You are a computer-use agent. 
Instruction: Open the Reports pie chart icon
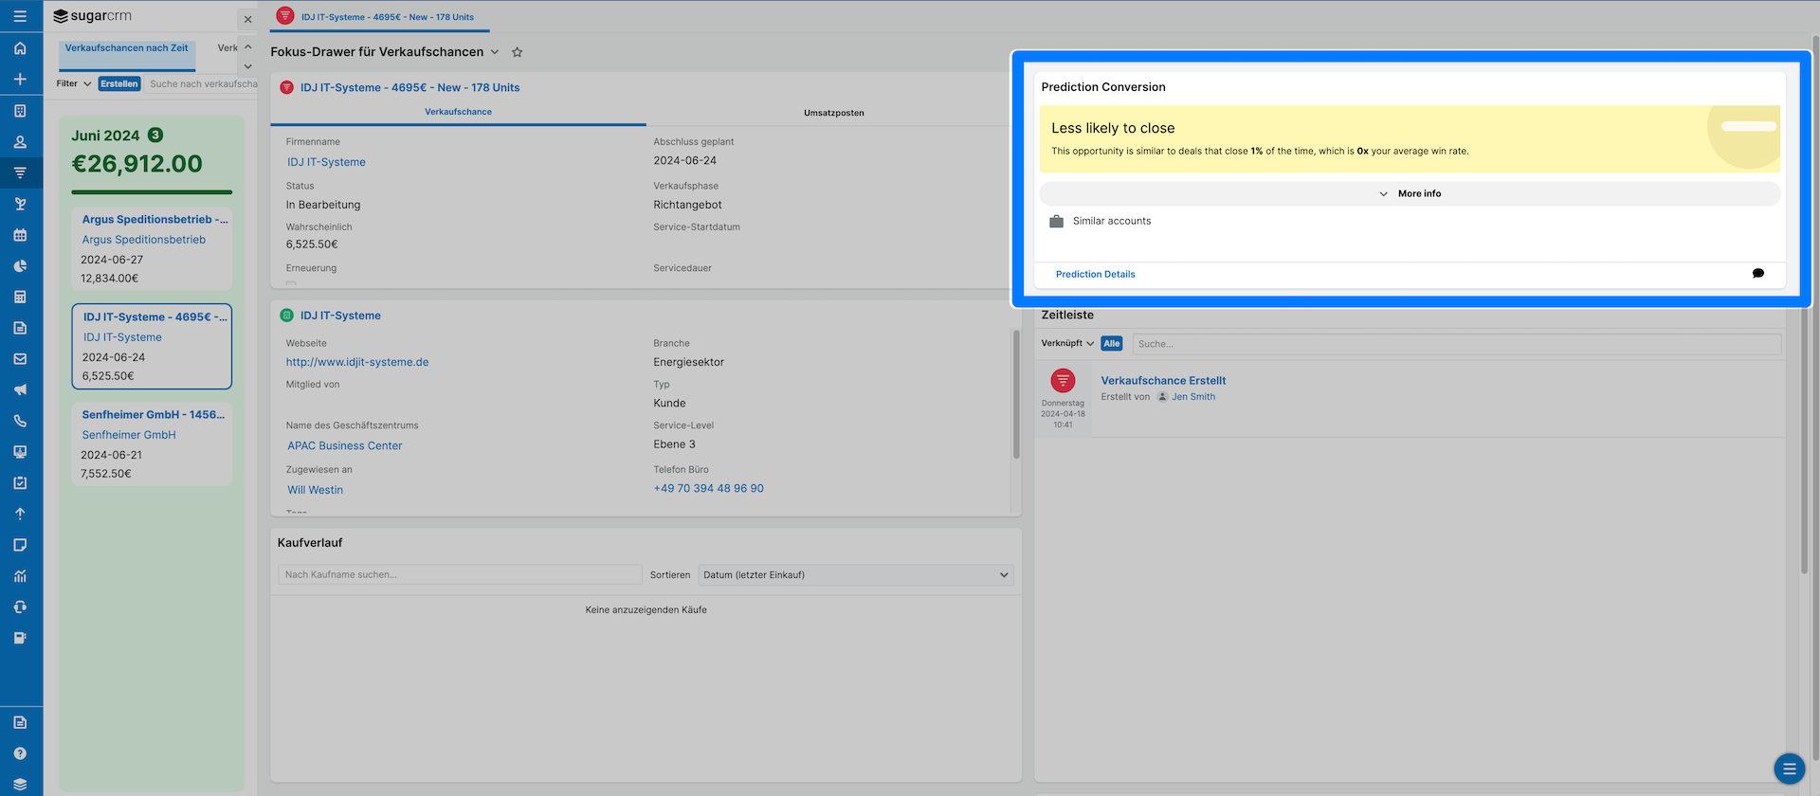coord(20,266)
